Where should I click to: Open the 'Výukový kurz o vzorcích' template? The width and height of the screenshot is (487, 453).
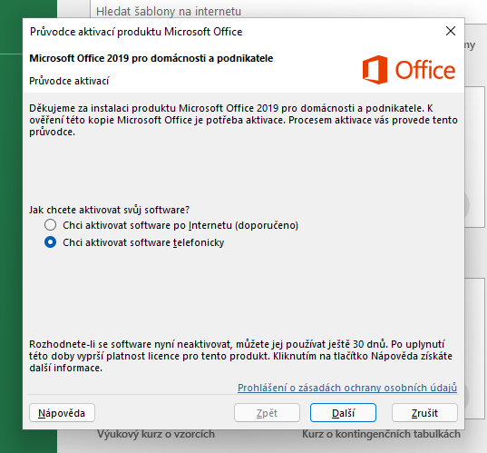click(x=156, y=434)
